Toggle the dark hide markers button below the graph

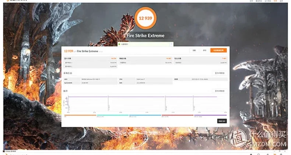pos(222,121)
